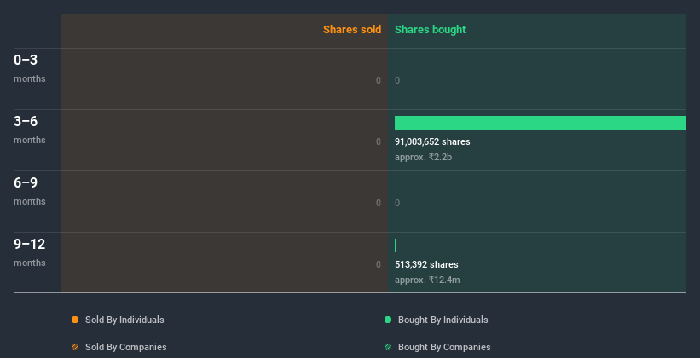Click the 6–9 months row label
Screen dimensions: 700x358
click(x=30, y=191)
